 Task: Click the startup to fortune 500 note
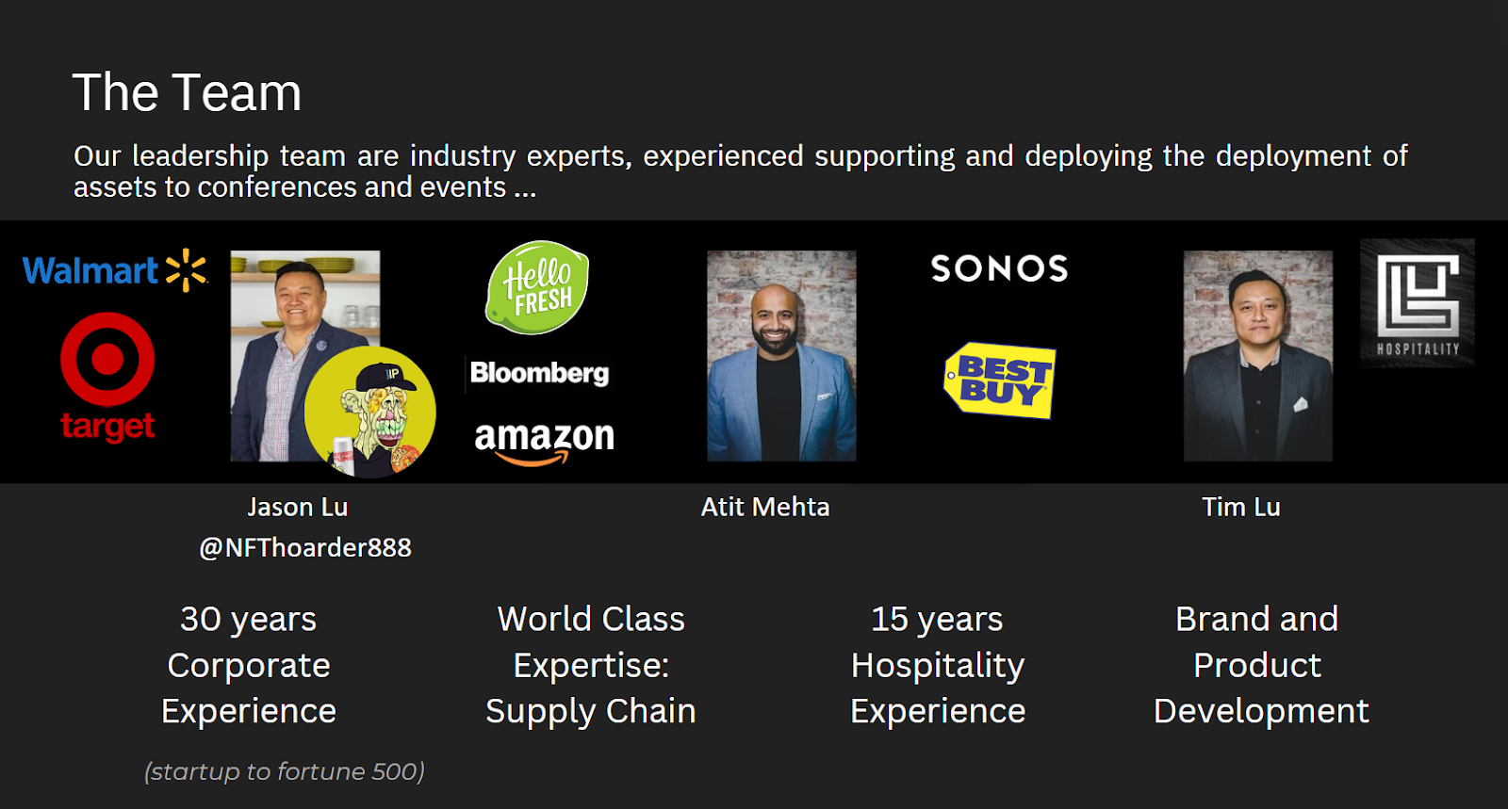(x=285, y=771)
